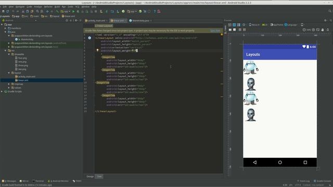Open the Messages tool window button

click(x=9, y=181)
